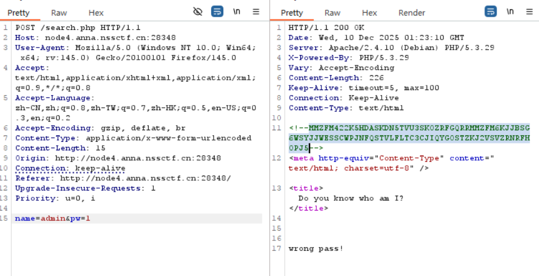
Task: Click the closing </title> tag
Action: click(x=309, y=208)
